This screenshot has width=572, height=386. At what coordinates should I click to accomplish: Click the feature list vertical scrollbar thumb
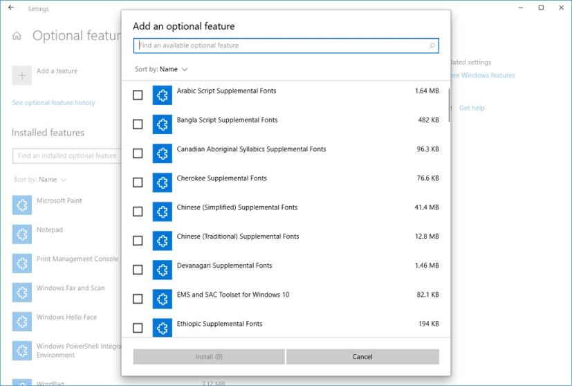click(x=449, y=105)
